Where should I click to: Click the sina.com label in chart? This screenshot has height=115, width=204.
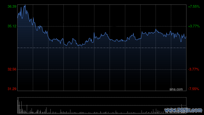176,89
